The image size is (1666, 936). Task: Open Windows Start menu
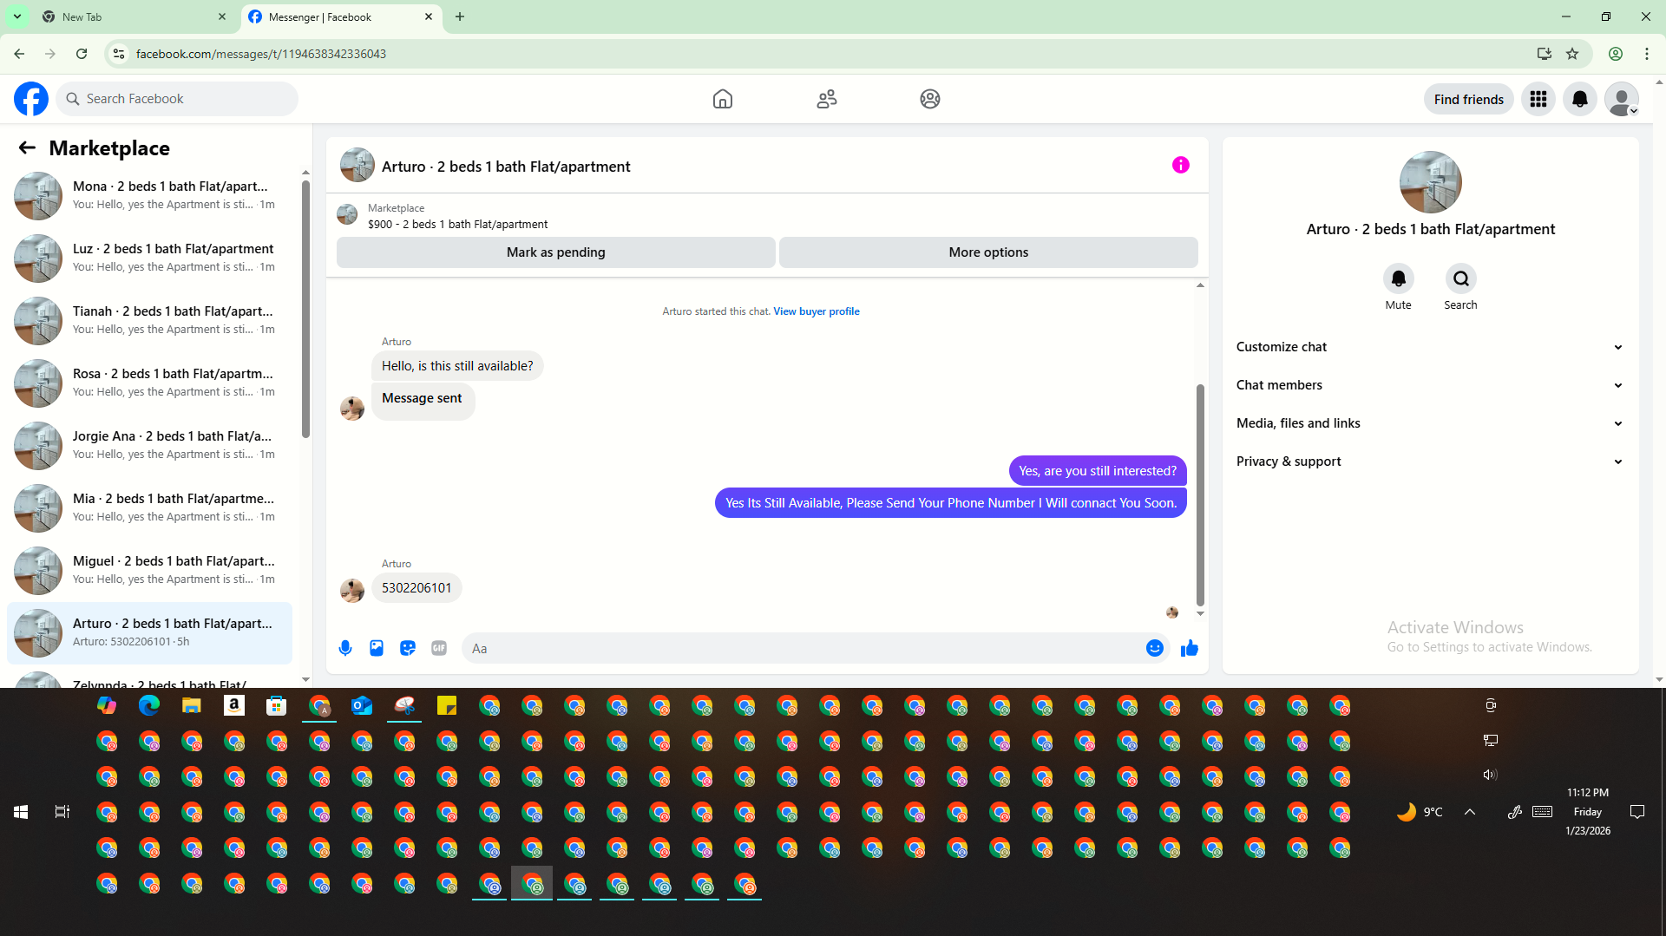21,812
